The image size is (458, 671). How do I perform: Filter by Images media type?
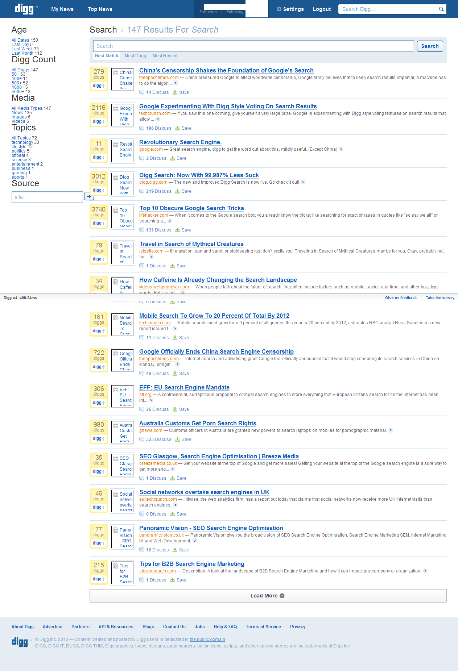tap(19, 117)
